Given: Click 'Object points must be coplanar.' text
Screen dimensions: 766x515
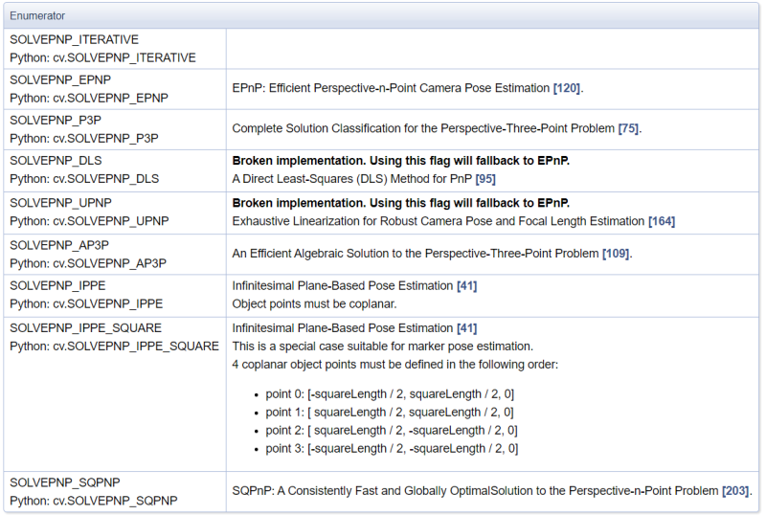Looking at the screenshot, I should 316,303.
